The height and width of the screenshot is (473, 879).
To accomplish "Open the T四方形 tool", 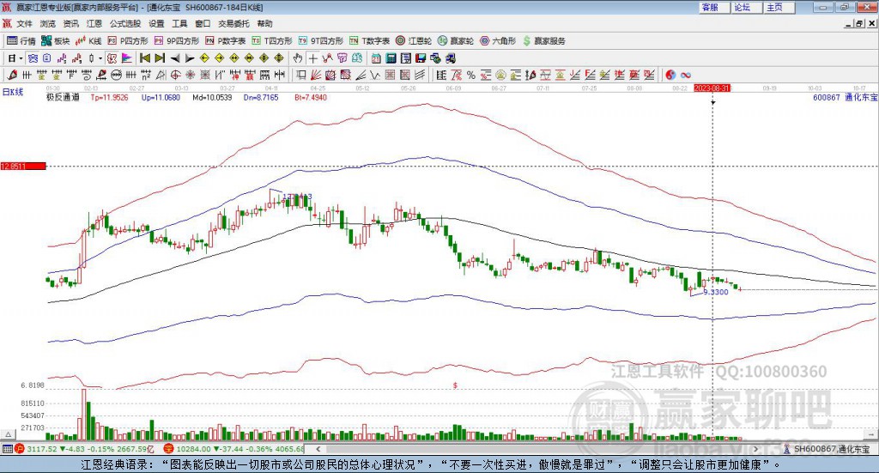I will tap(272, 41).
